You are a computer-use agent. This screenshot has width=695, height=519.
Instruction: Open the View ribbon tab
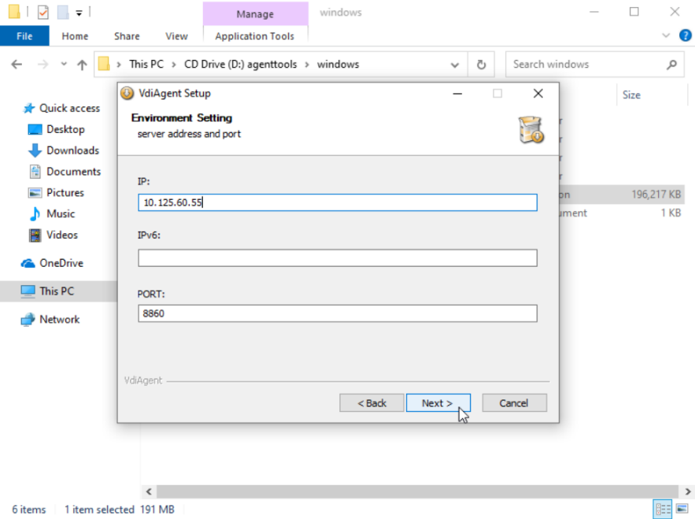click(176, 36)
